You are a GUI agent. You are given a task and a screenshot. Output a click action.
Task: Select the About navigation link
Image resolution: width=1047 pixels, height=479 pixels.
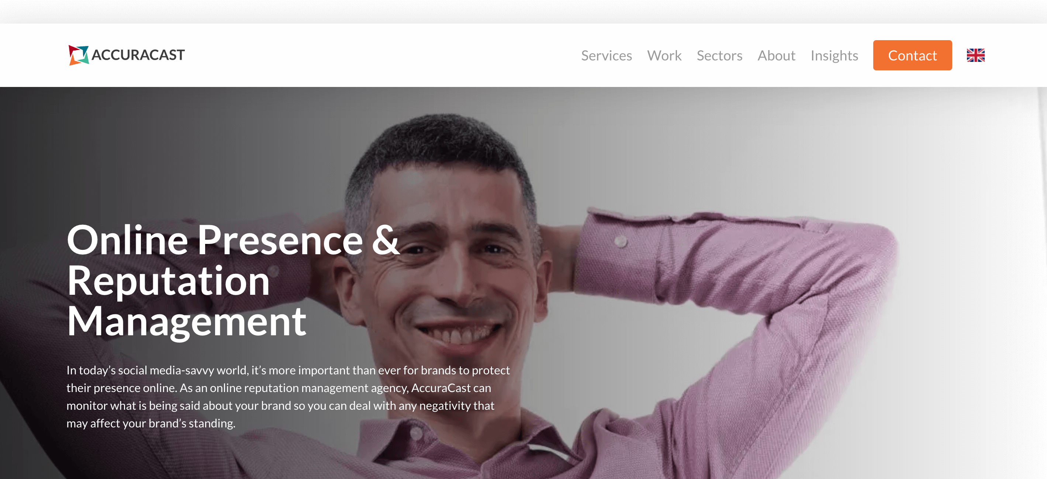(x=776, y=55)
